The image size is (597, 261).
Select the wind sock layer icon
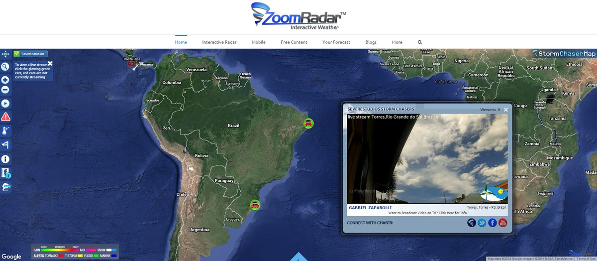5,145
